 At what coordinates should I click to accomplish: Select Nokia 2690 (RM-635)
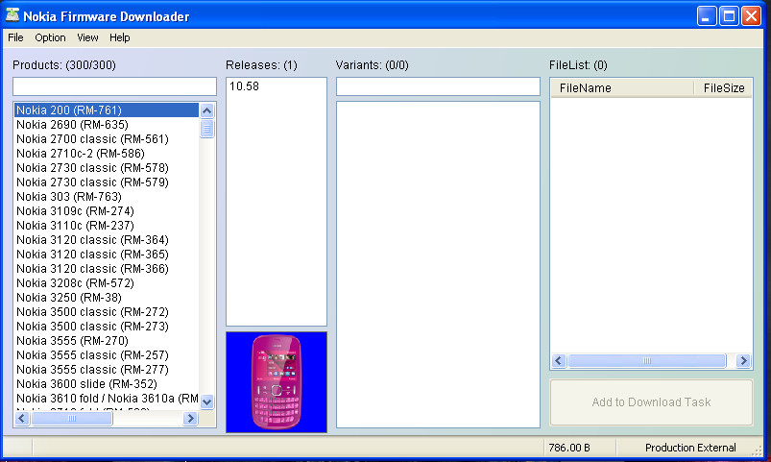[x=107, y=125]
